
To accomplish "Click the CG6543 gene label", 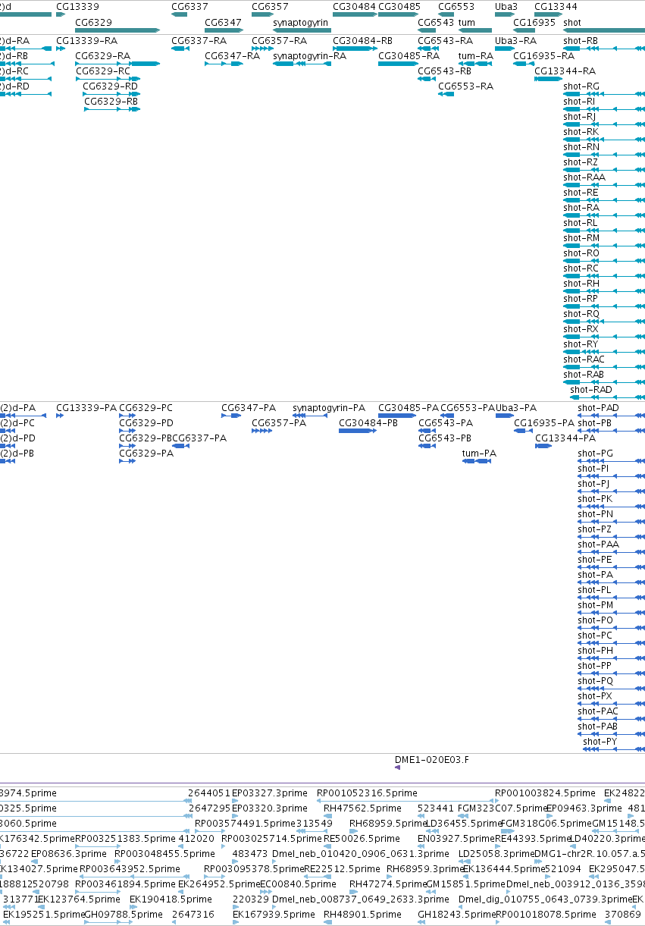I will pyautogui.click(x=437, y=23).
